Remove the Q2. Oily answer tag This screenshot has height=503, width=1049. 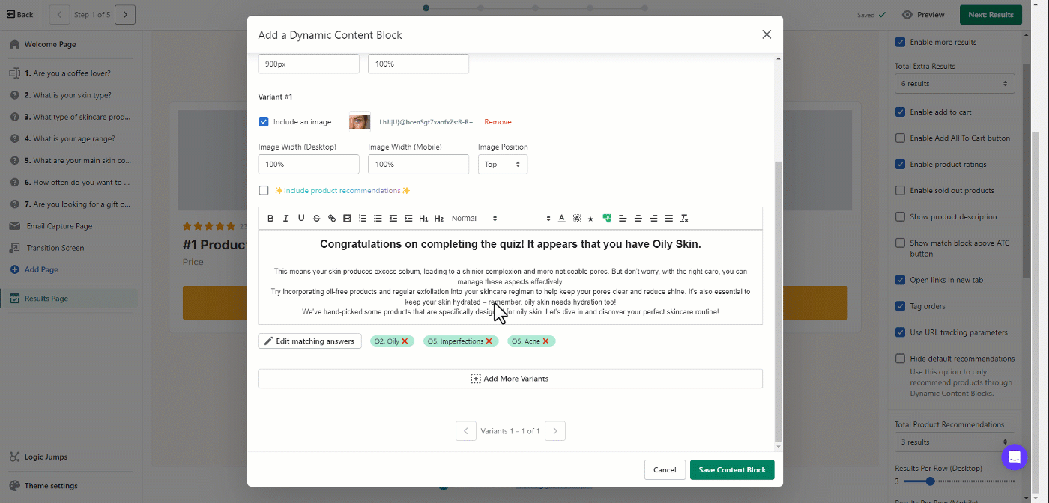(x=405, y=341)
